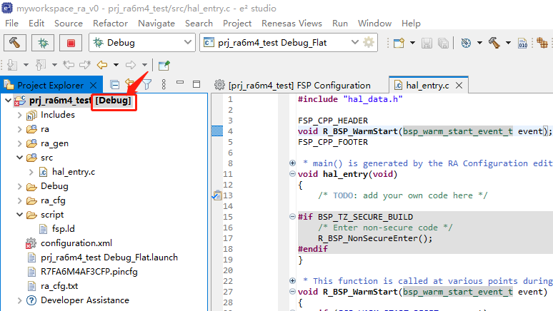Image resolution: width=553 pixels, height=311 pixels.
Task: Select prj_ra6m4_test Debug_Flat.launch file
Action: 109,258
